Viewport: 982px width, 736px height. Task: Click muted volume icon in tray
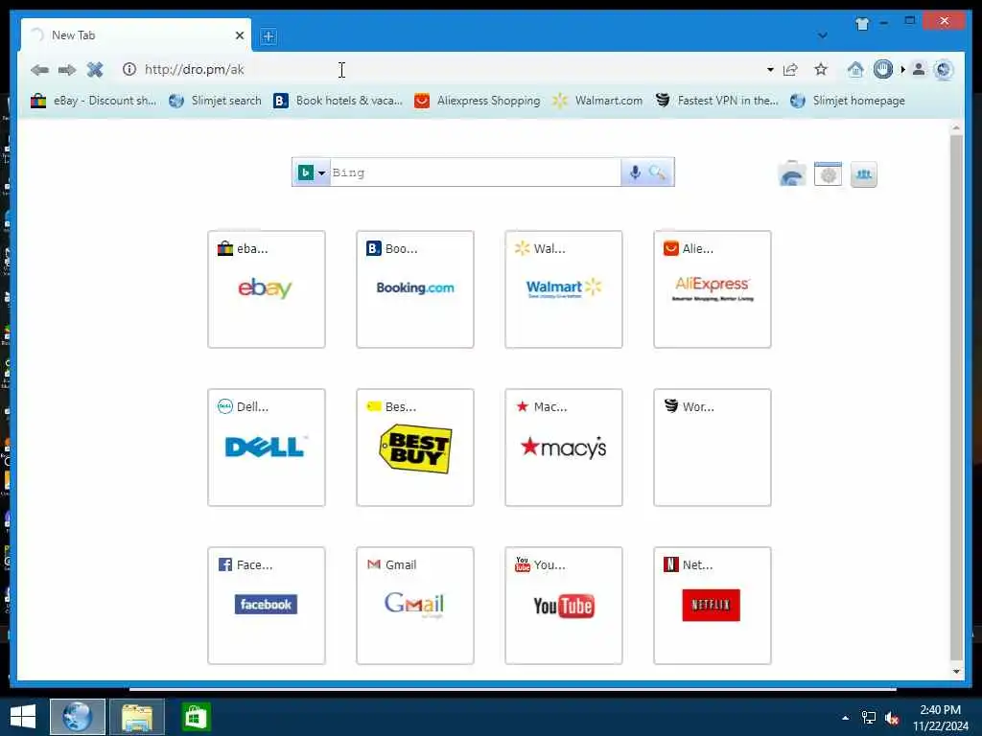[x=892, y=718]
